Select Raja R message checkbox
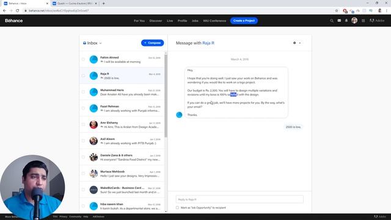The height and width of the screenshot is (220, 391). pyautogui.click(x=83, y=76)
